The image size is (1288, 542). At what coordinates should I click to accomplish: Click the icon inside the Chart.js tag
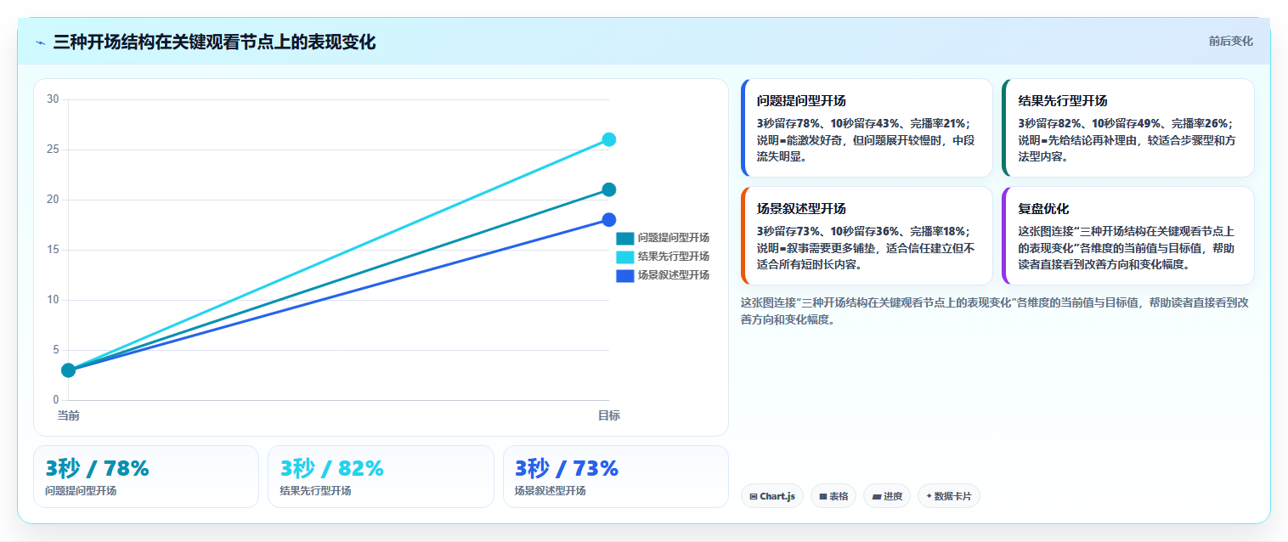(x=754, y=496)
